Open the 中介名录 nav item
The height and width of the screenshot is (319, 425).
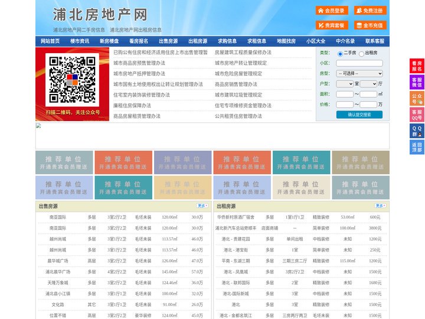point(345,41)
